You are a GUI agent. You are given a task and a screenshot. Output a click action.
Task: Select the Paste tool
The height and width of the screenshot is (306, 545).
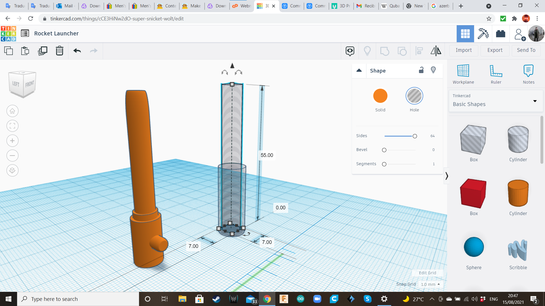pos(25,51)
